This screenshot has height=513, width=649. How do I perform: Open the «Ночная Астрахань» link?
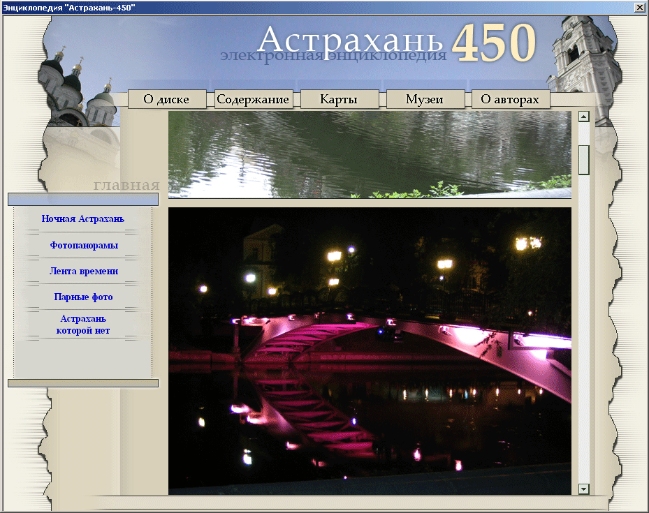(82, 218)
